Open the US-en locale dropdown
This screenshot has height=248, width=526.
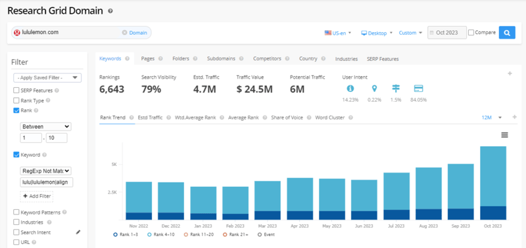(338, 33)
